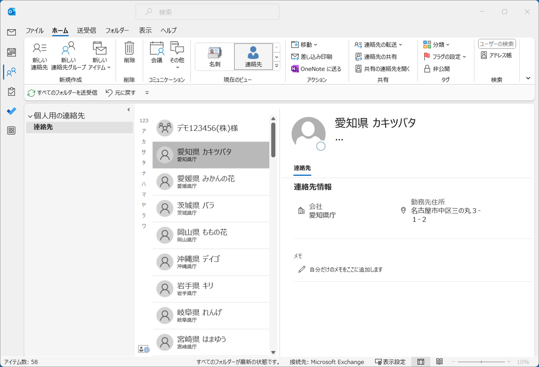539x367 pixels.
Task: Toggle the 非公開 private lock option
Action: 437,69
